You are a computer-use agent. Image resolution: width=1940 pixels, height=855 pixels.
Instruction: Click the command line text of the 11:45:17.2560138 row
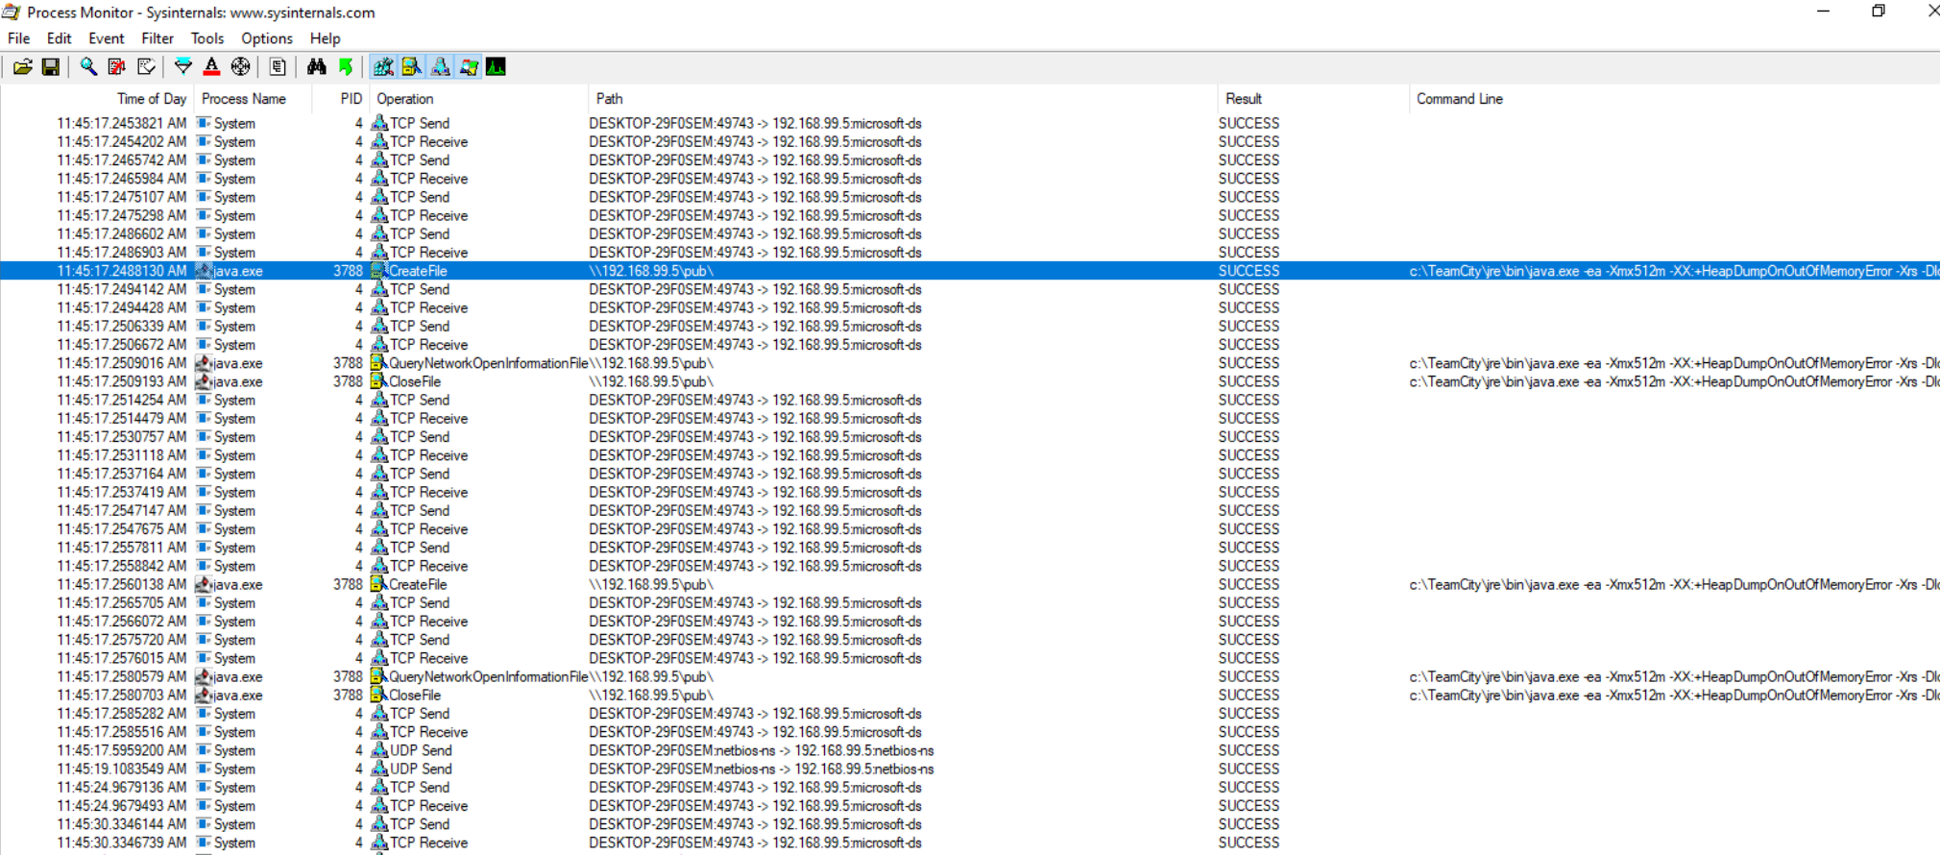[x=1674, y=584]
